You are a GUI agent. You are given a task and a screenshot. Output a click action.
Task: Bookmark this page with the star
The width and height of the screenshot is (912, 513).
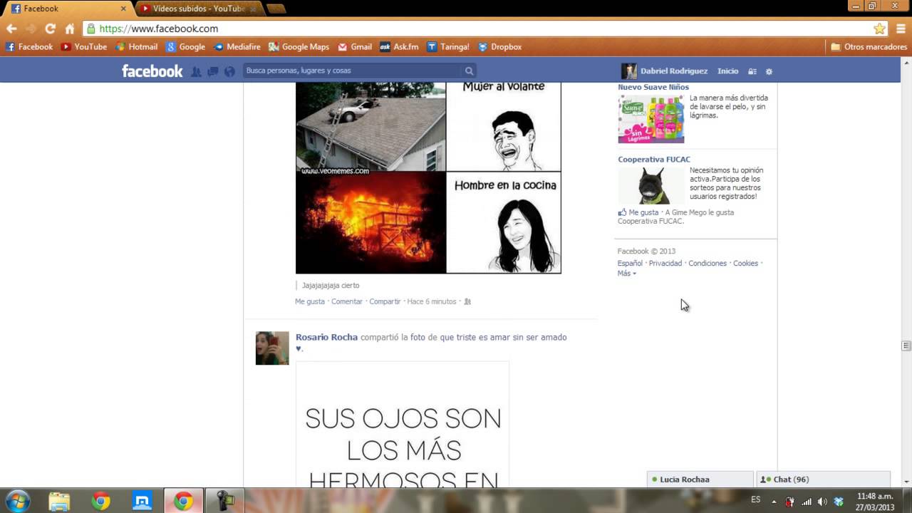pyautogui.click(x=879, y=28)
